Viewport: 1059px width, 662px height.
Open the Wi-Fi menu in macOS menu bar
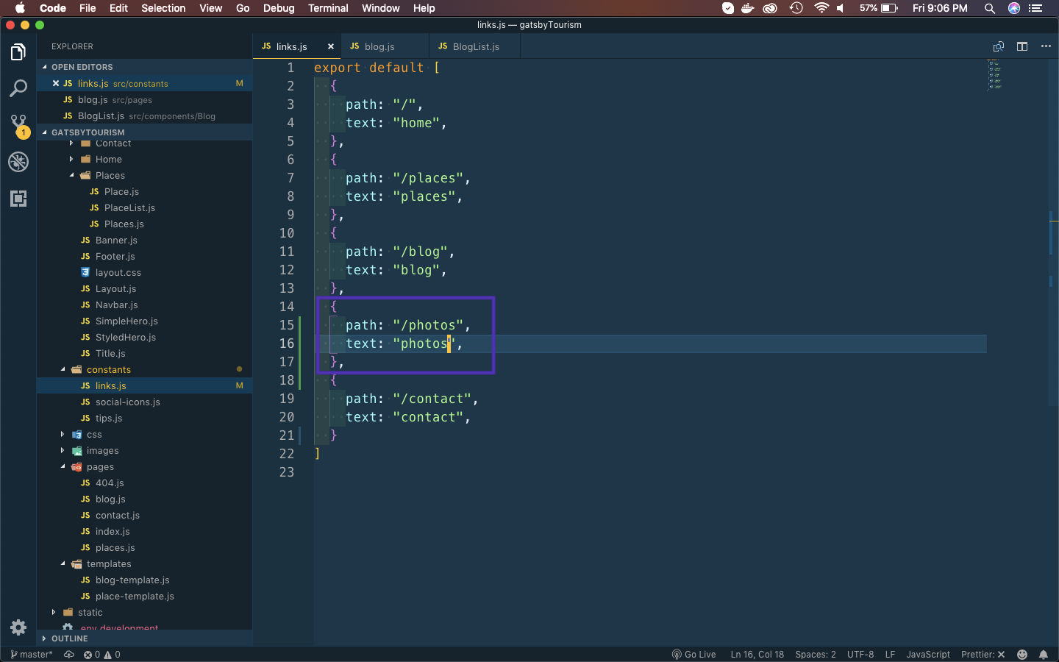point(821,8)
